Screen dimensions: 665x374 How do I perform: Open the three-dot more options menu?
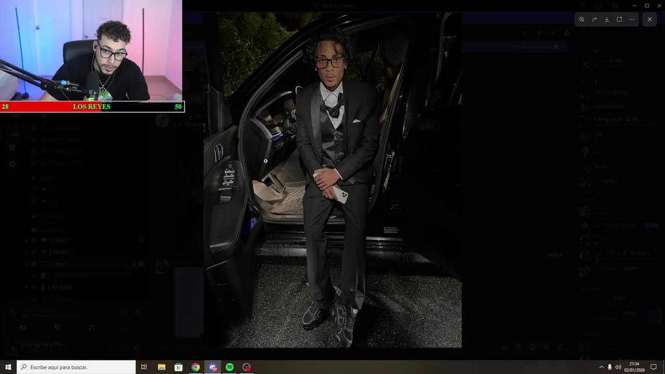(632, 19)
